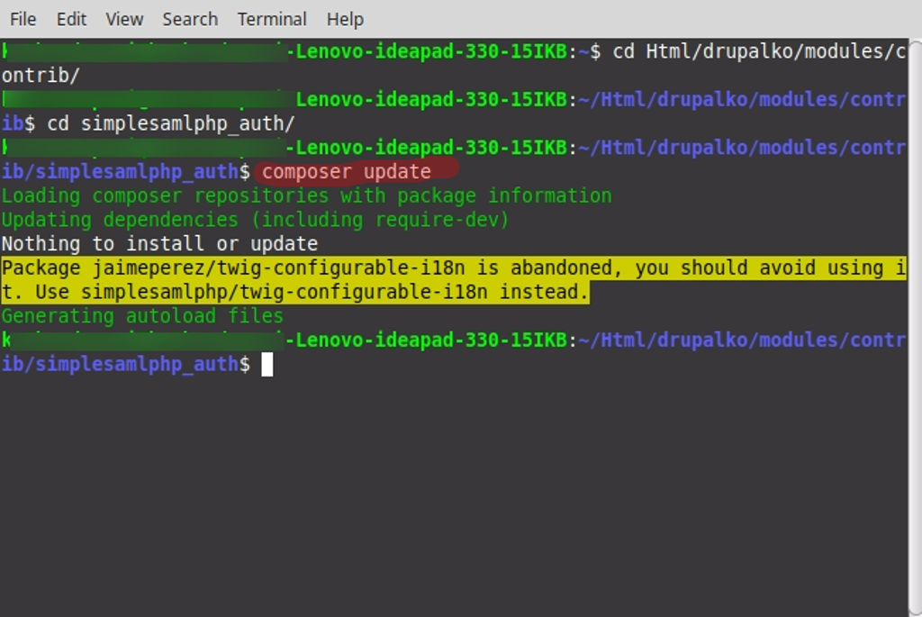922x617 pixels.
Task: Open the Help menu
Action: point(344,19)
